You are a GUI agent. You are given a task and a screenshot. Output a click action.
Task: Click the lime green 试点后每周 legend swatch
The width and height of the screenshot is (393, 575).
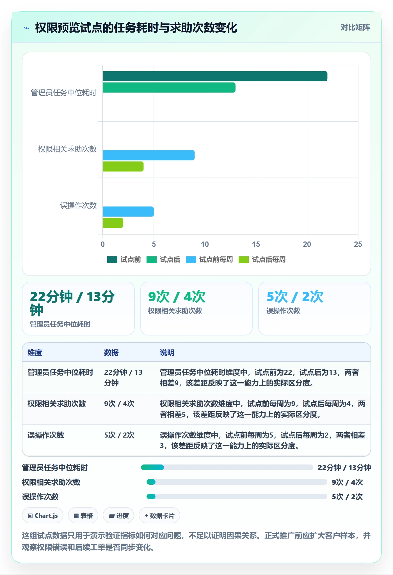point(244,260)
